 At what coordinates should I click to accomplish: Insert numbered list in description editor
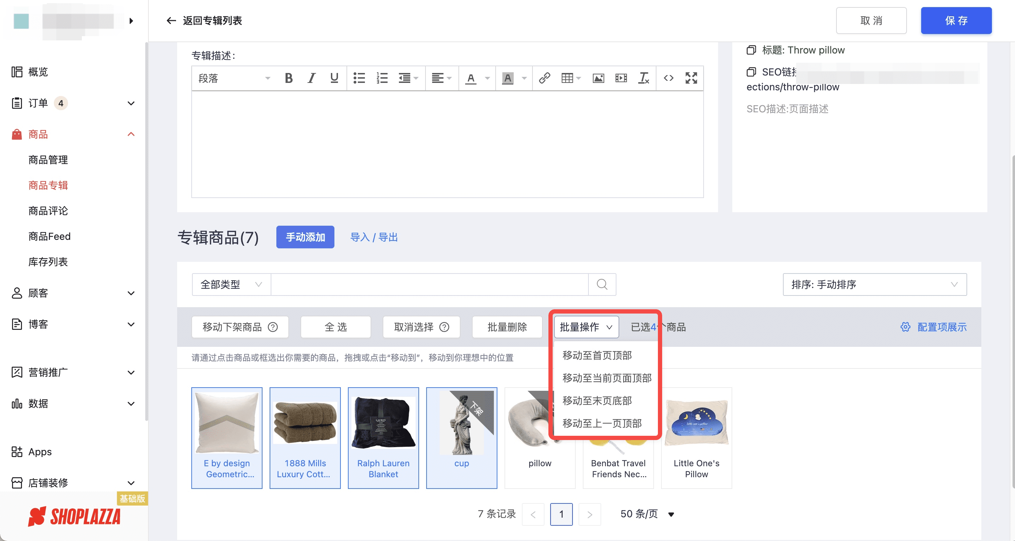click(382, 78)
